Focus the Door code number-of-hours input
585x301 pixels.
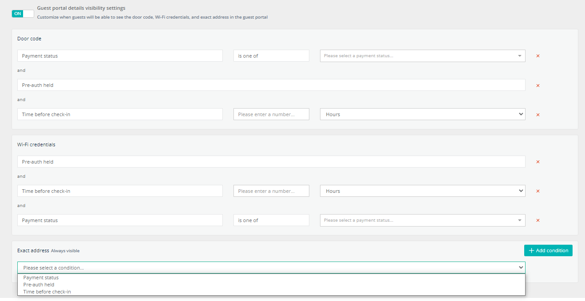pyautogui.click(x=271, y=114)
